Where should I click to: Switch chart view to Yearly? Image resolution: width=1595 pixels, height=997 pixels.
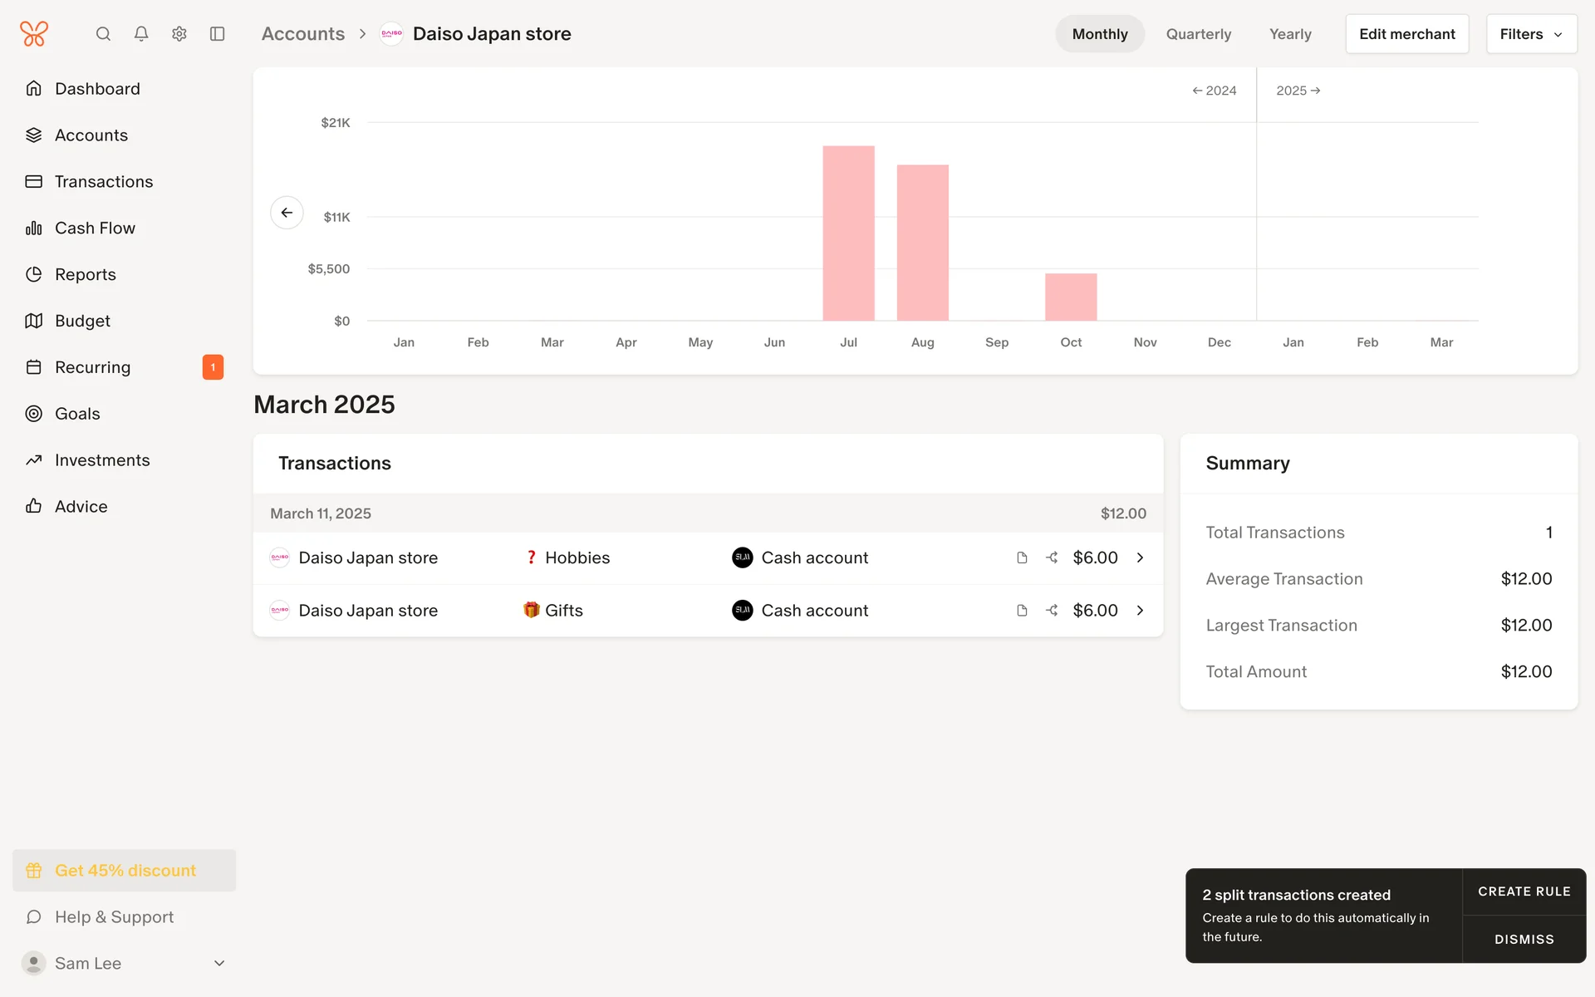click(1289, 34)
